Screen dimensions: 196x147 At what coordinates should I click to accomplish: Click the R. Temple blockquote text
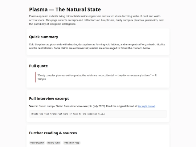tap(97, 77)
